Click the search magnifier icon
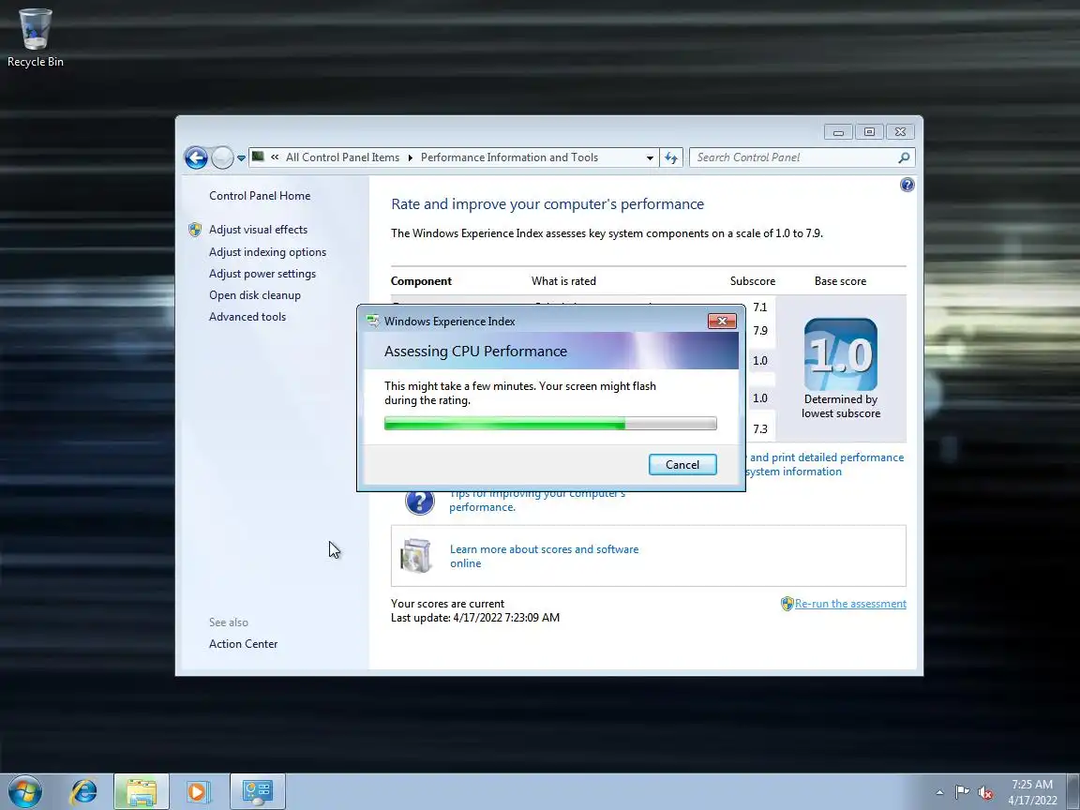Screen dimensions: 1080x810 (904, 157)
